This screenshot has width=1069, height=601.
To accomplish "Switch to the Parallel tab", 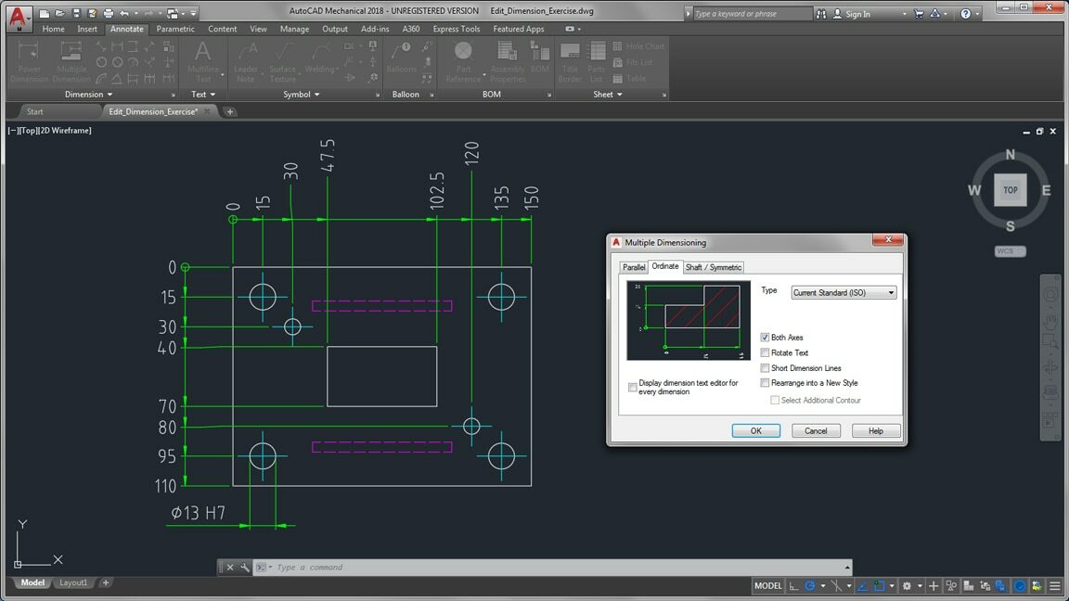I will 633,267.
